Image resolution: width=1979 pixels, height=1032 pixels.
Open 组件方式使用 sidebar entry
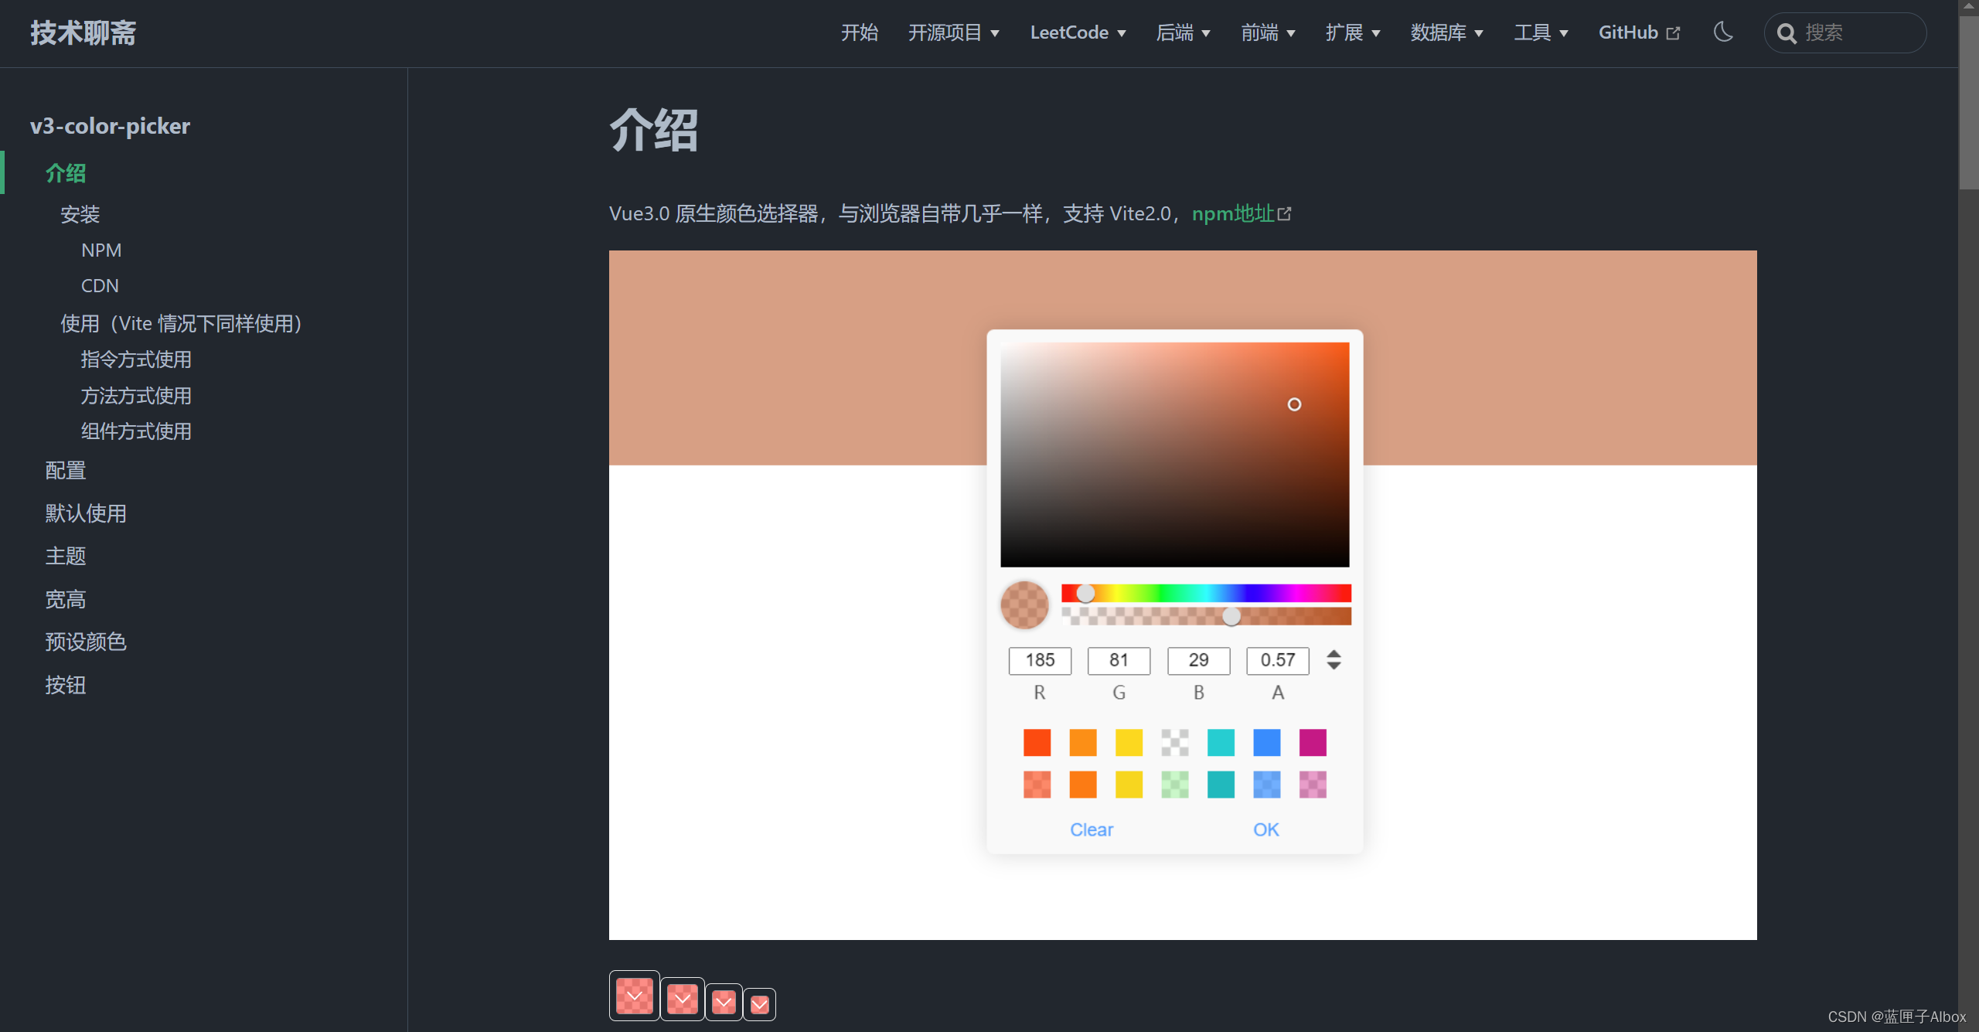[x=136, y=431]
